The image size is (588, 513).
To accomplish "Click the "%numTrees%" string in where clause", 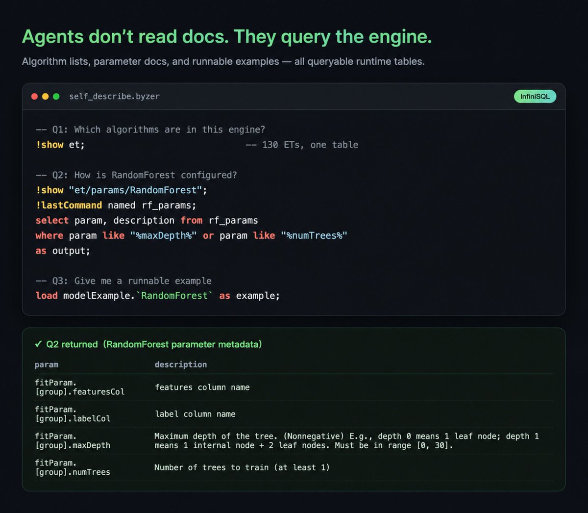I will coord(314,236).
